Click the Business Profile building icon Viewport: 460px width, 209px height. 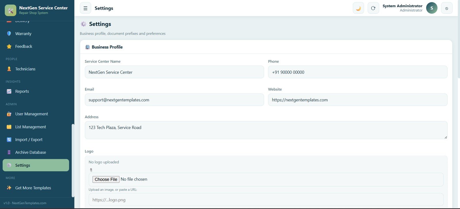tap(87, 47)
